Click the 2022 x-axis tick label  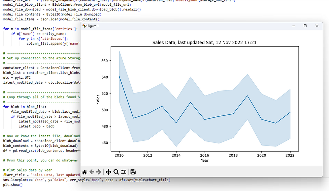click(x=290, y=155)
